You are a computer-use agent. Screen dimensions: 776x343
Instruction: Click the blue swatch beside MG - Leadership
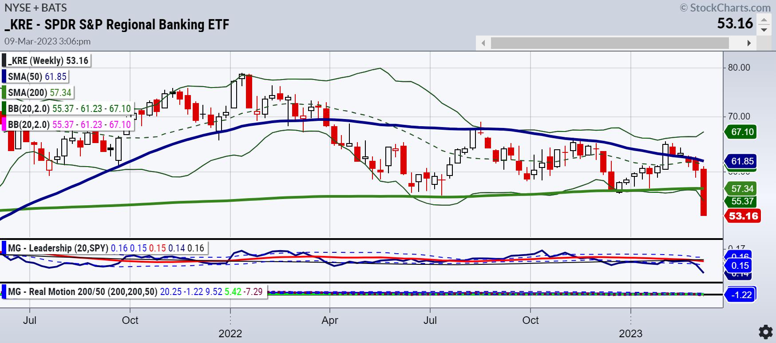click(x=4, y=248)
